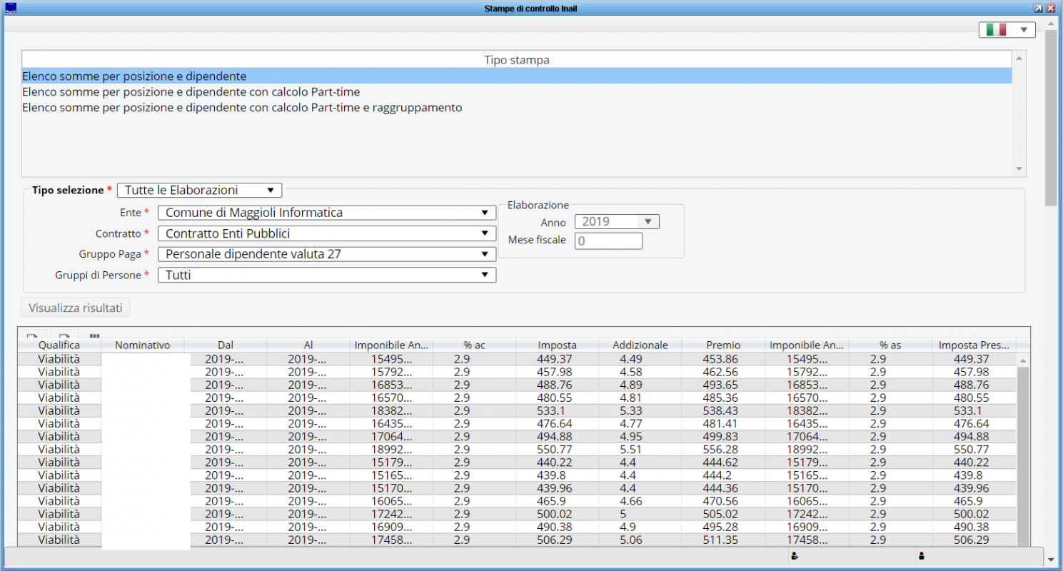1063x571 pixels.
Task: Click the main page vertical scrollbar thumb
Action: (1050, 118)
